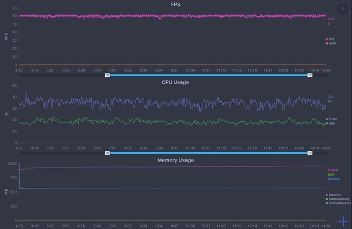Click the CPU Usage chart title

(174, 82)
